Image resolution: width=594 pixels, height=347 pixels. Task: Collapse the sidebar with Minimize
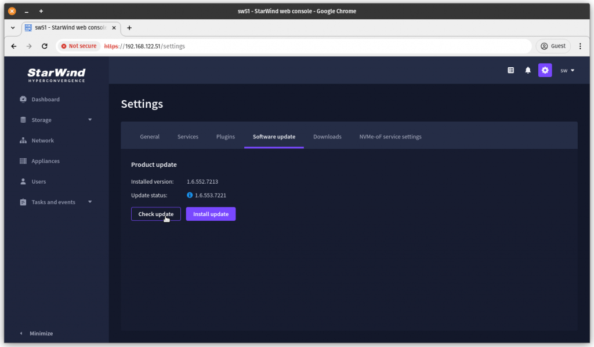tap(37, 333)
